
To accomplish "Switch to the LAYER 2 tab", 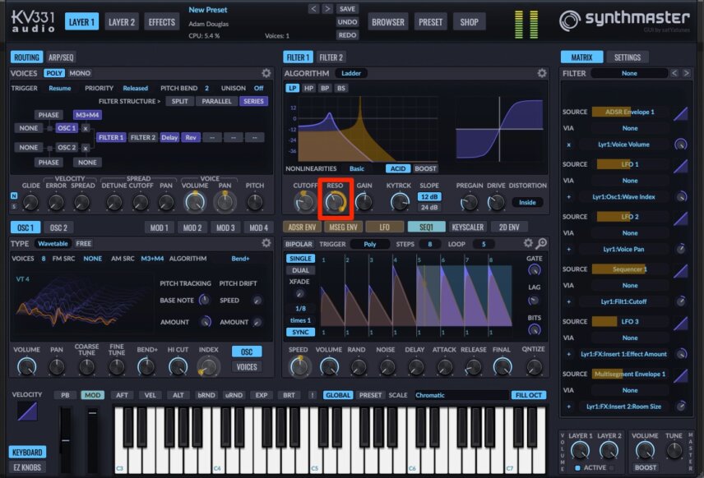I will point(121,22).
